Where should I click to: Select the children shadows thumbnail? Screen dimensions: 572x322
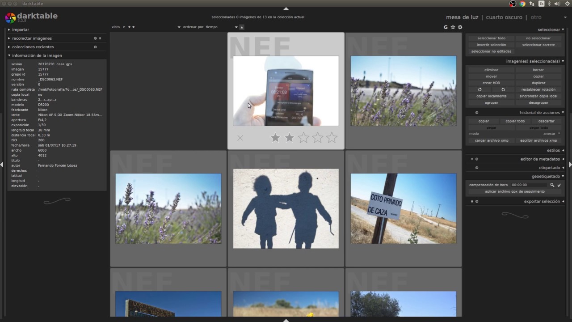point(286,208)
